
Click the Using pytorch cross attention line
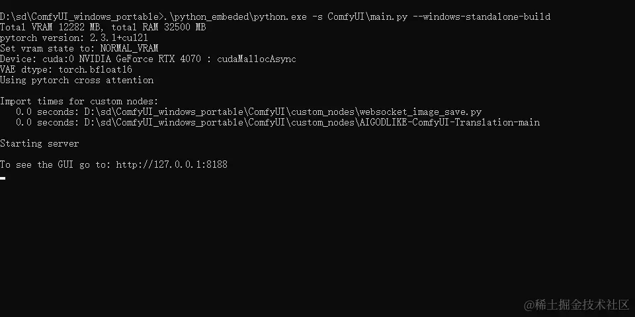(x=77, y=80)
